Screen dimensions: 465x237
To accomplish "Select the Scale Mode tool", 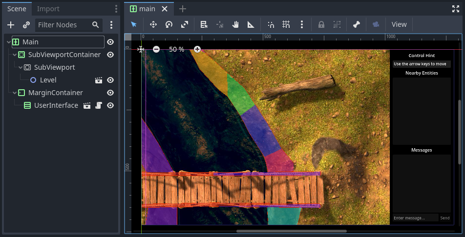I will coord(184,24).
